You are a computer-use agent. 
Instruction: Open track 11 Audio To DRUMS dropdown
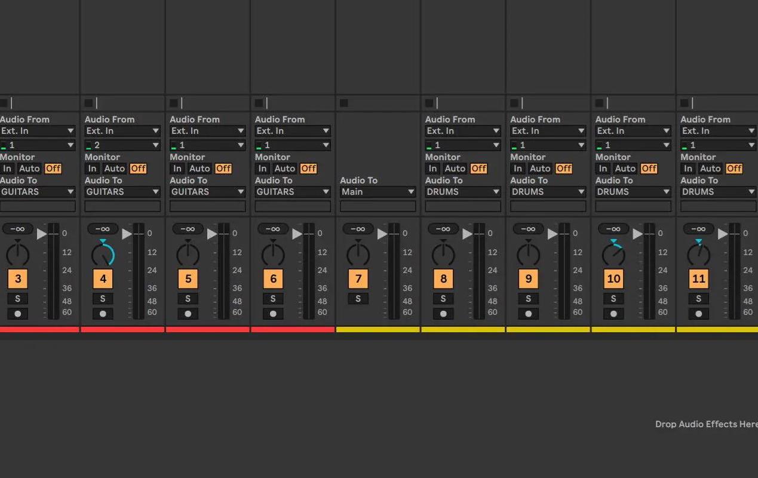[x=719, y=192]
